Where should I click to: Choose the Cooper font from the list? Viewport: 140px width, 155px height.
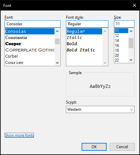coord(30,44)
